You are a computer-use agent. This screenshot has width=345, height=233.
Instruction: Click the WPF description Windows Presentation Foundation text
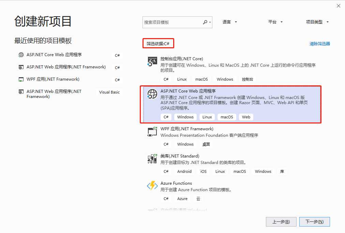pos(209,135)
